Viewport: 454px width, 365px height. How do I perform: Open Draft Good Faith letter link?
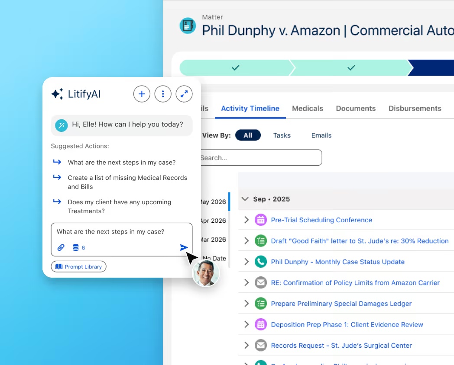pyautogui.click(x=360, y=241)
